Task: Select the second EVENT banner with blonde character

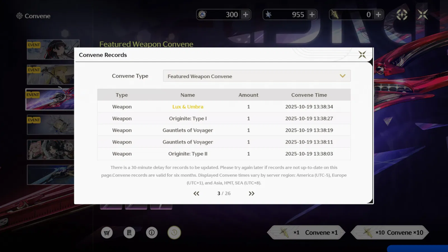Action: coord(51,74)
